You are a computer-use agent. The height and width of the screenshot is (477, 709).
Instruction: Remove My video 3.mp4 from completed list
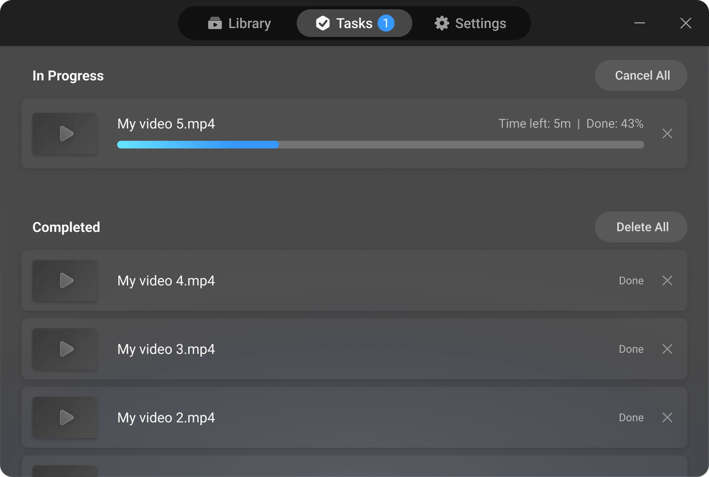click(x=667, y=349)
